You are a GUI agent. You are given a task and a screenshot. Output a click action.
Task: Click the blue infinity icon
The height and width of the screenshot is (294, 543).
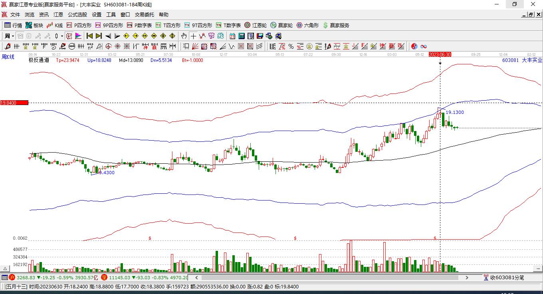pos(424,46)
